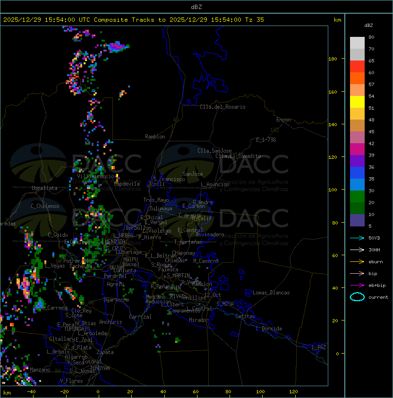Click the 'Mirador' place label
The image size is (393, 398).
[199, 320]
